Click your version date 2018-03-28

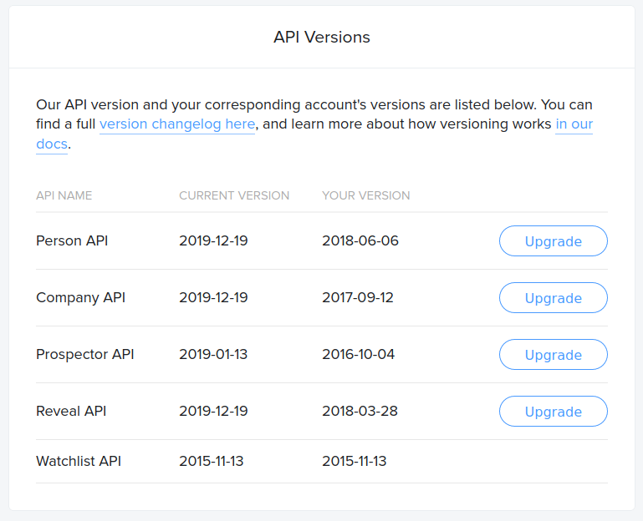tap(360, 412)
